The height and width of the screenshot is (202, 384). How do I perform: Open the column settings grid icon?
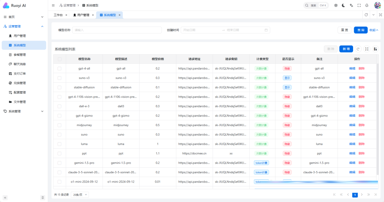coord(375,49)
